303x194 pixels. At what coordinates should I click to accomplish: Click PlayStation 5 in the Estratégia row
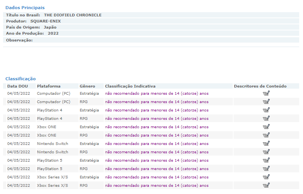pyautogui.click(x=50, y=161)
